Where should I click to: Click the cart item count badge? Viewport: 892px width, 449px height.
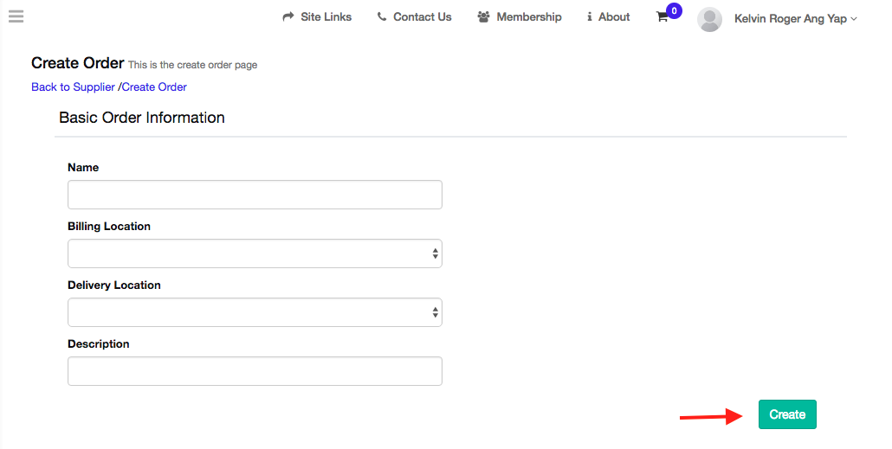click(x=674, y=11)
